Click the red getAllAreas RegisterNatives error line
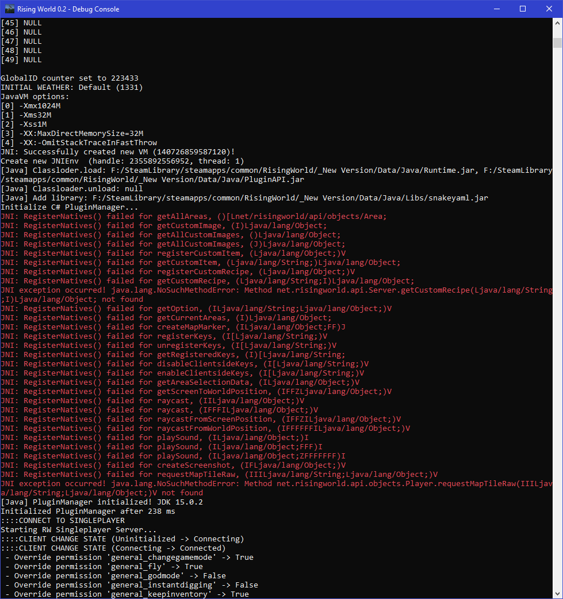 [x=194, y=217]
